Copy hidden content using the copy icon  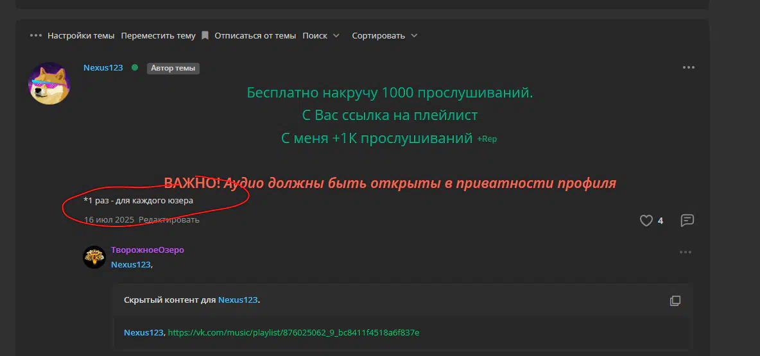pyautogui.click(x=675, y=300)
